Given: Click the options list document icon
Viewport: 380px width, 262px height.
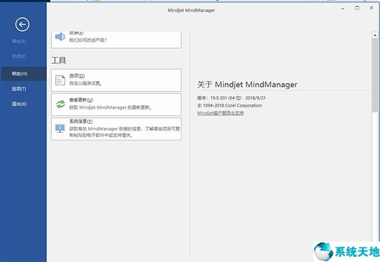Looking at the screenshot, I should click(60, 80).
